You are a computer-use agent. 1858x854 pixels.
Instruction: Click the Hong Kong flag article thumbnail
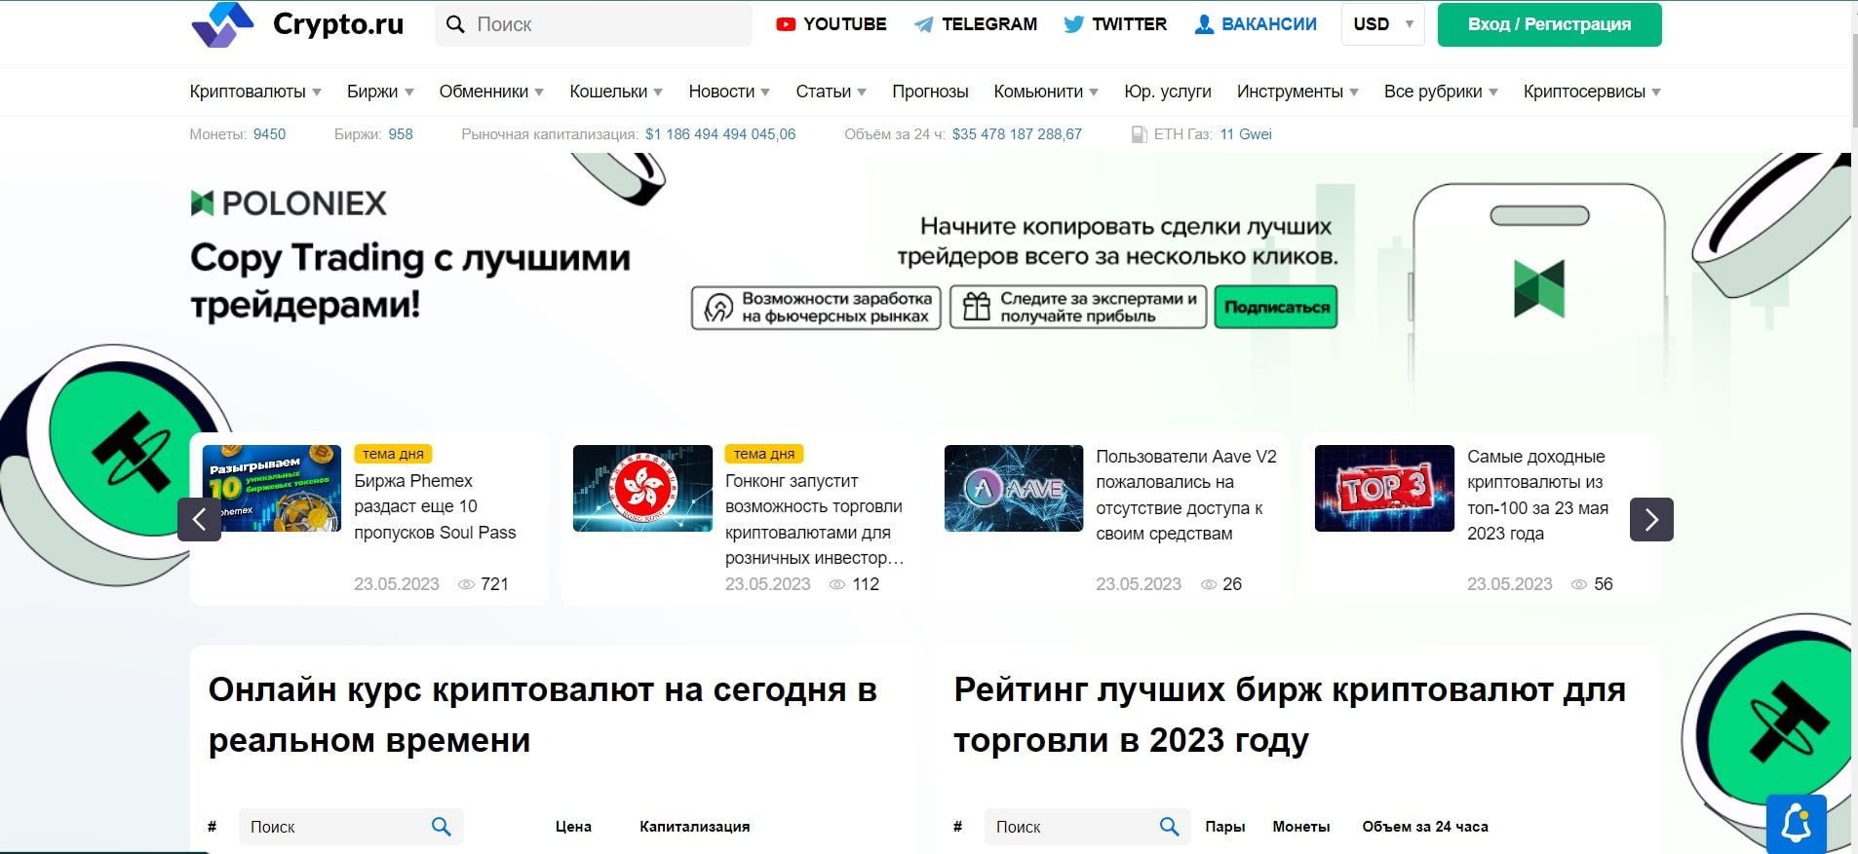coord(642,488)
